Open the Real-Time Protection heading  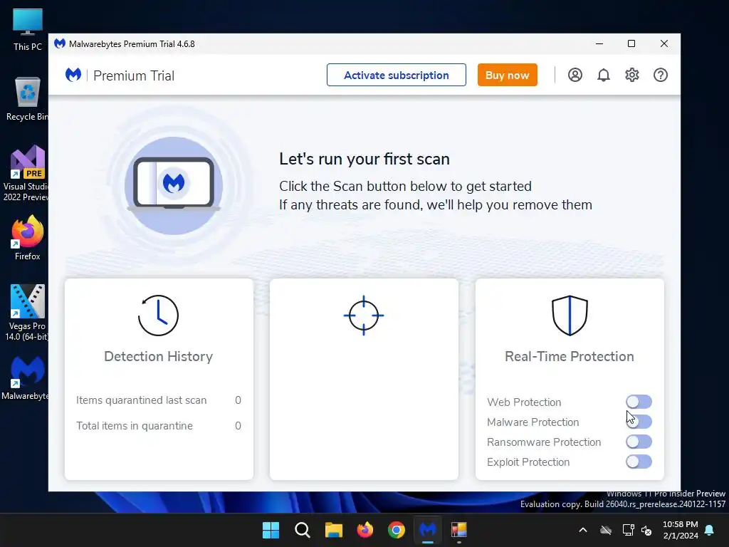coord(570,356)
